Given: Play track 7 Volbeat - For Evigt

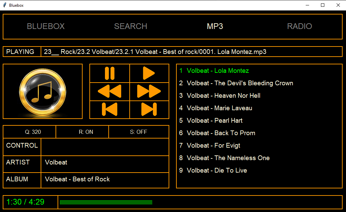Looking at the screenshot, I should [210, 146].
